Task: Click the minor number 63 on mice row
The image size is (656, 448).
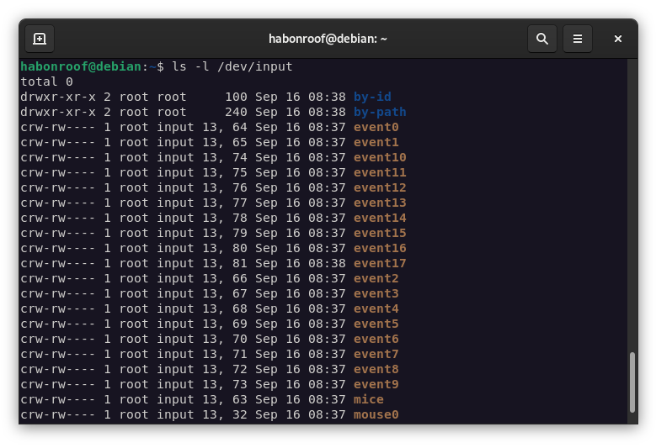Action: coord(240,399)
